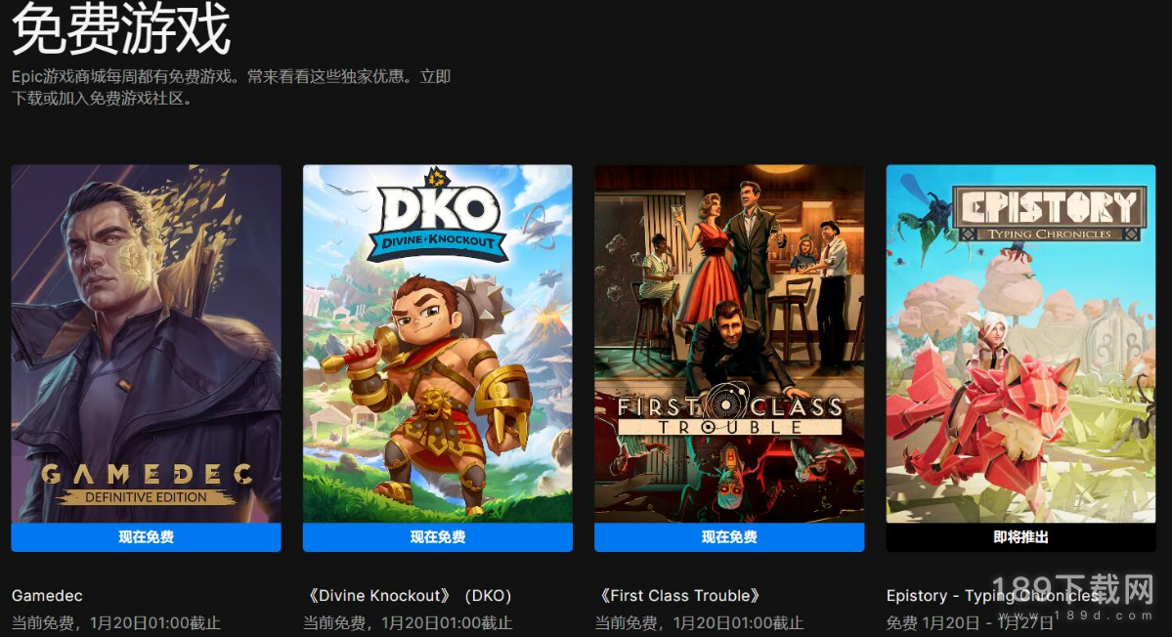Screen dimensions: 1172x637
Task: Click First Class Trouble 1月20日01:00截止 text
Action: (738, 622)
